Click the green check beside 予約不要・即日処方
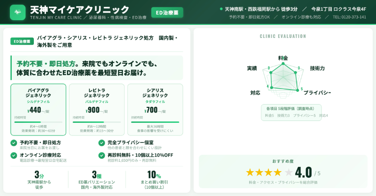 (14, 143)
